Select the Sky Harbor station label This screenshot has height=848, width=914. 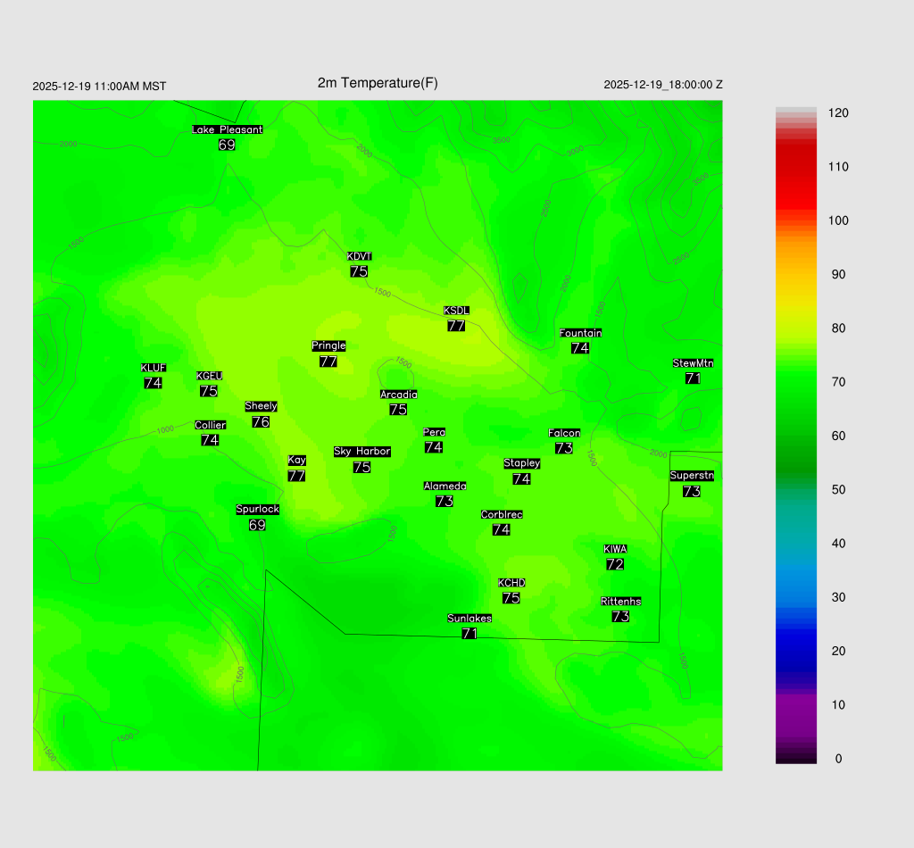361,452
